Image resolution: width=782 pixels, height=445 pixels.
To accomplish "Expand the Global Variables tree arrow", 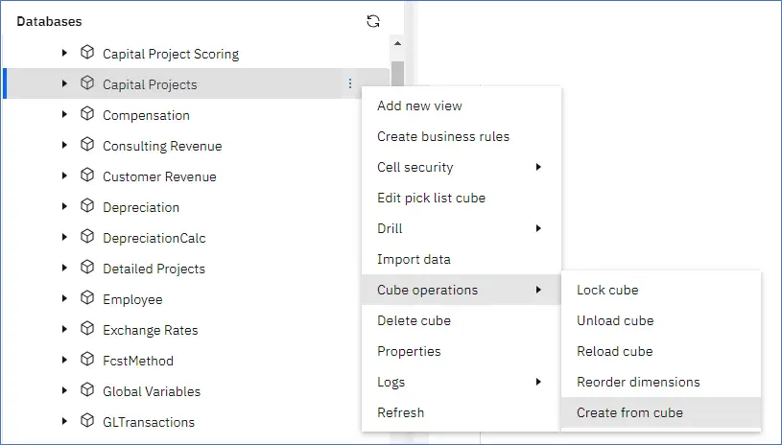I will coord(64,391).
